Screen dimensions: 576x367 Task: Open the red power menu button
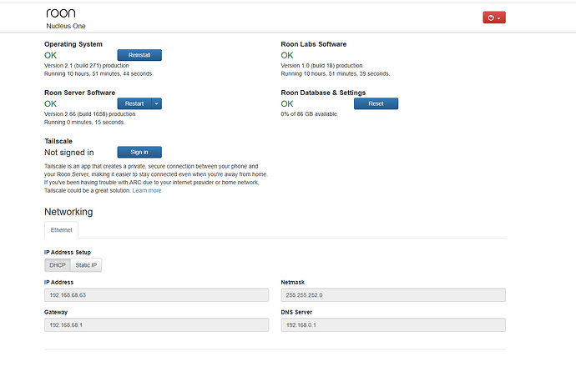point(494,18)
